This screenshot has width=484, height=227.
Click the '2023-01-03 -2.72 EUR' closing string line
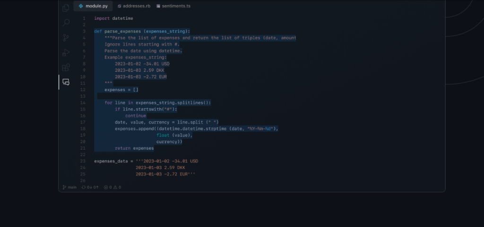(x=165, y=174)
